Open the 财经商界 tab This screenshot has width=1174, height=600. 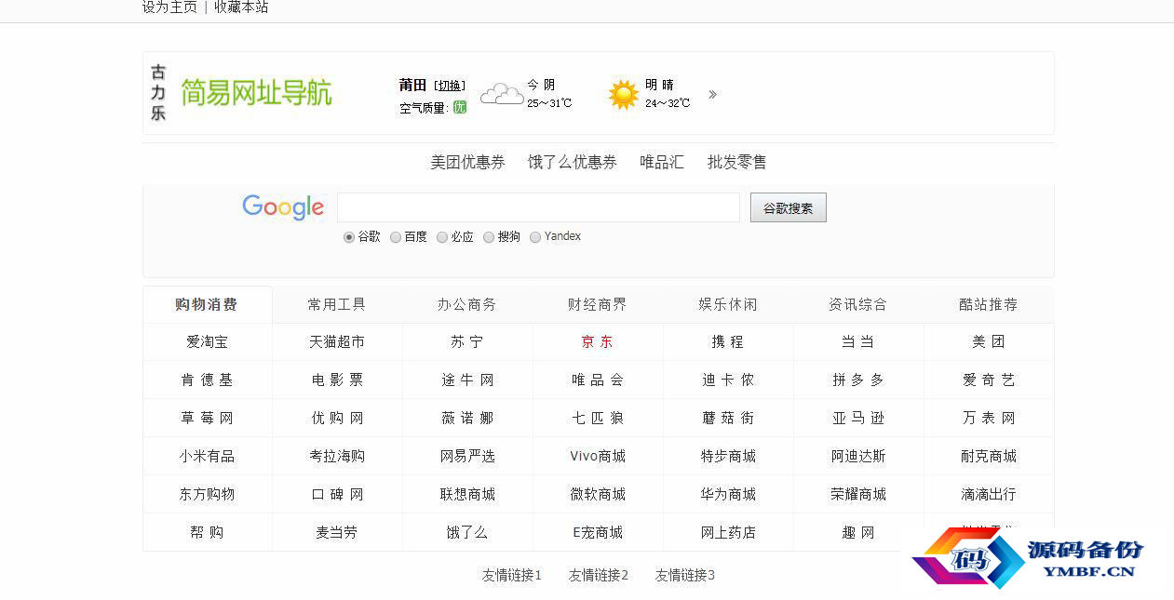(598, 304)
